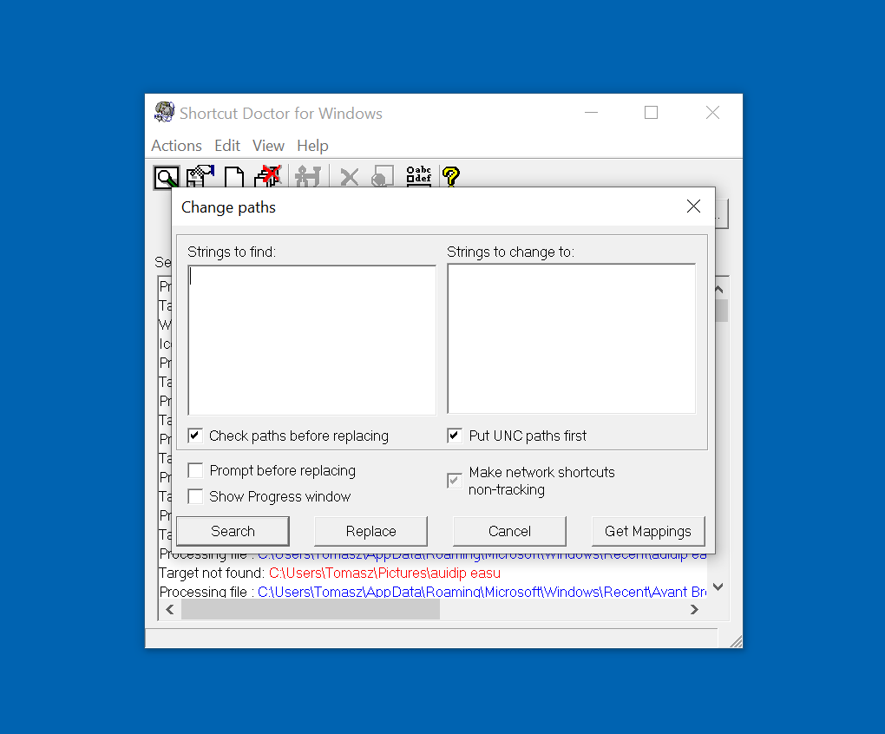Screen dimensions: 885x734
Task: Open the View menu
Action: tap(268, 146)
